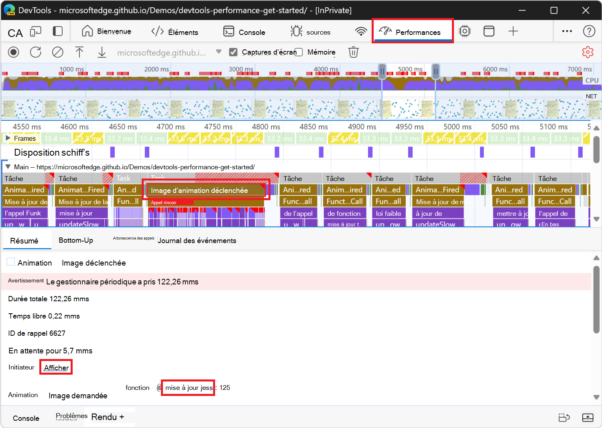Select the Performances tab

413,31
